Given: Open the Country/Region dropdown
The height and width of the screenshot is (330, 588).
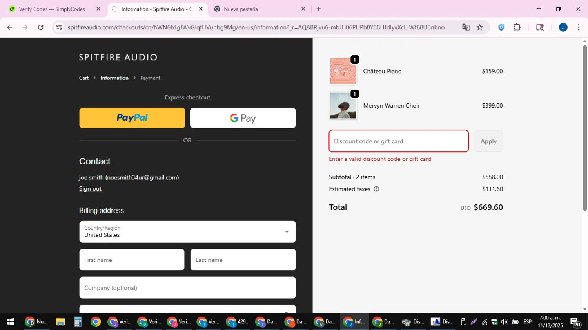Looking at the screenshot, I should tap(187, 232).
